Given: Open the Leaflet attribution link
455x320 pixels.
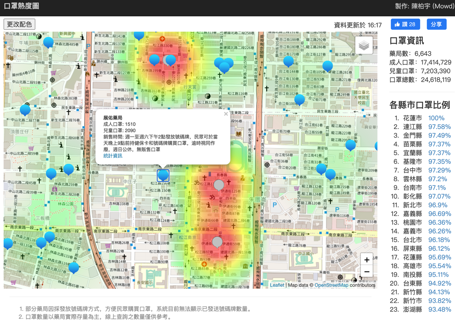Looking at the screenshot, I should click(277, 285).
